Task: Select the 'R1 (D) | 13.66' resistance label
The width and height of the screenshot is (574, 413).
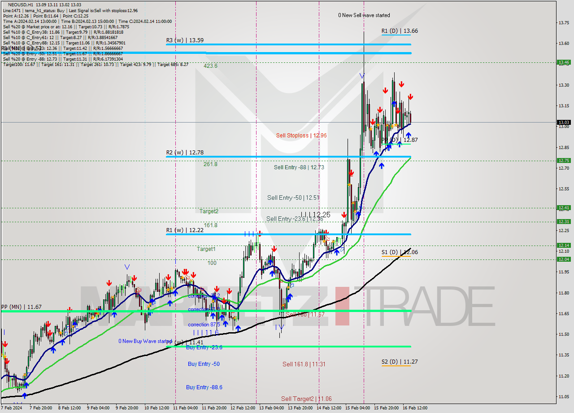Action: click(400, 31)
